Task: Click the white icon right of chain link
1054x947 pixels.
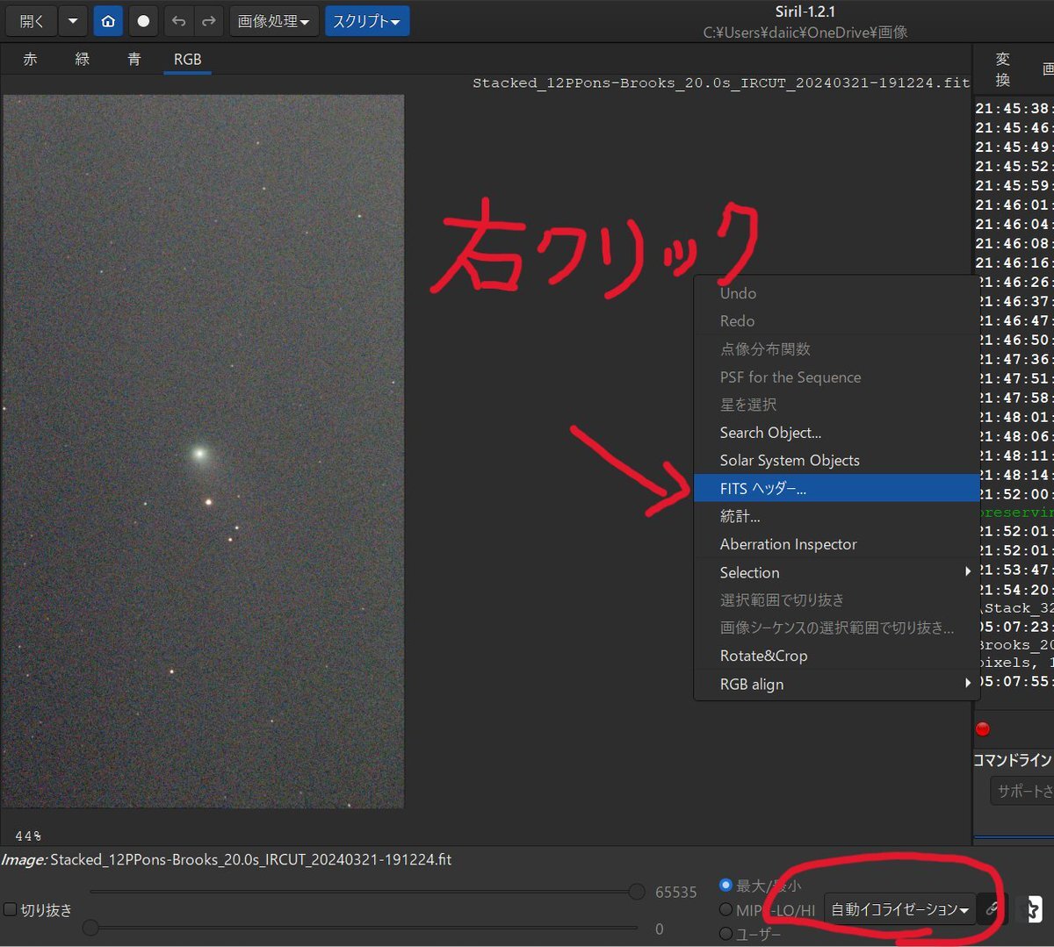Action: tap(1033, 909)
